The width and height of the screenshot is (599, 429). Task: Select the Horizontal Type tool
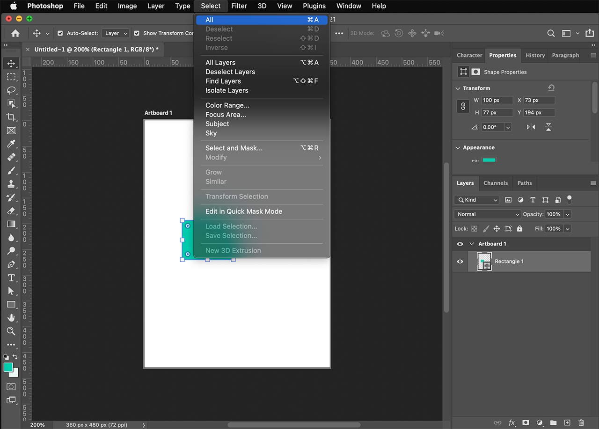(x=11, y=278)
